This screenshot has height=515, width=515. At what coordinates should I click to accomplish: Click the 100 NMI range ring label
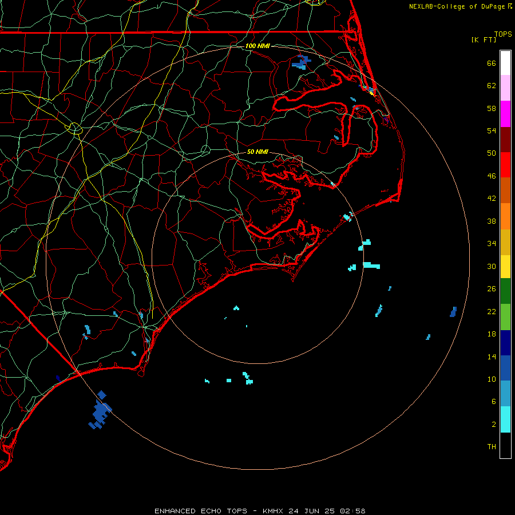pos(257,46)
